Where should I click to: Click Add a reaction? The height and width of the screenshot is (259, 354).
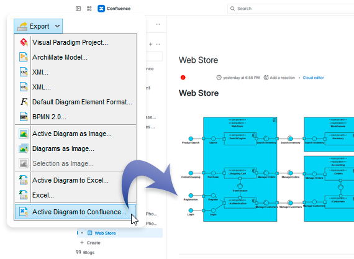282,78
